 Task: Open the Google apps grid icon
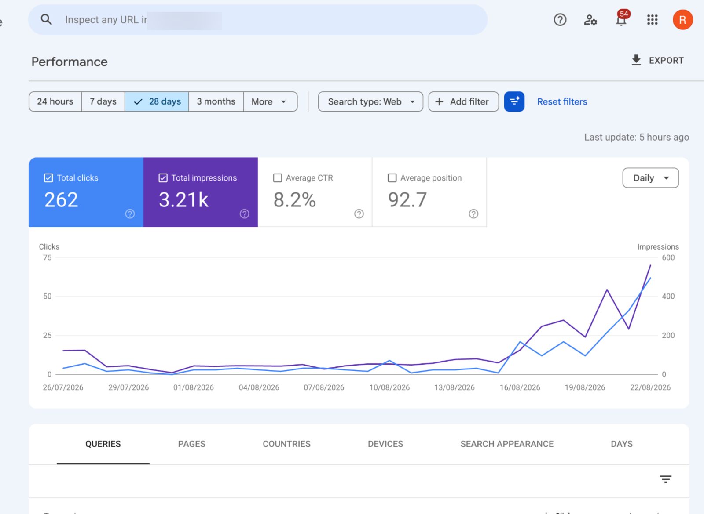tap(652, 20)
